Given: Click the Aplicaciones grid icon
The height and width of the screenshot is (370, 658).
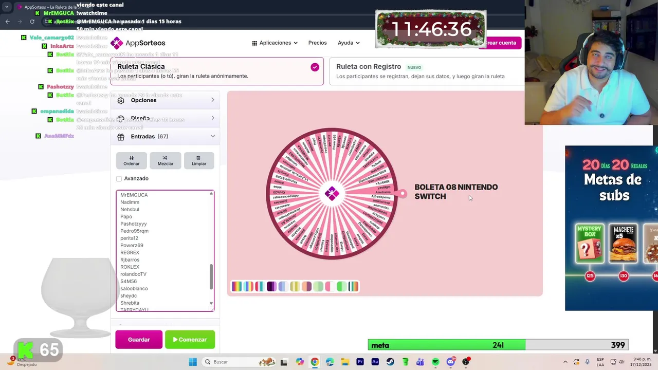Looking at the screenshot, I should (254, 43).
